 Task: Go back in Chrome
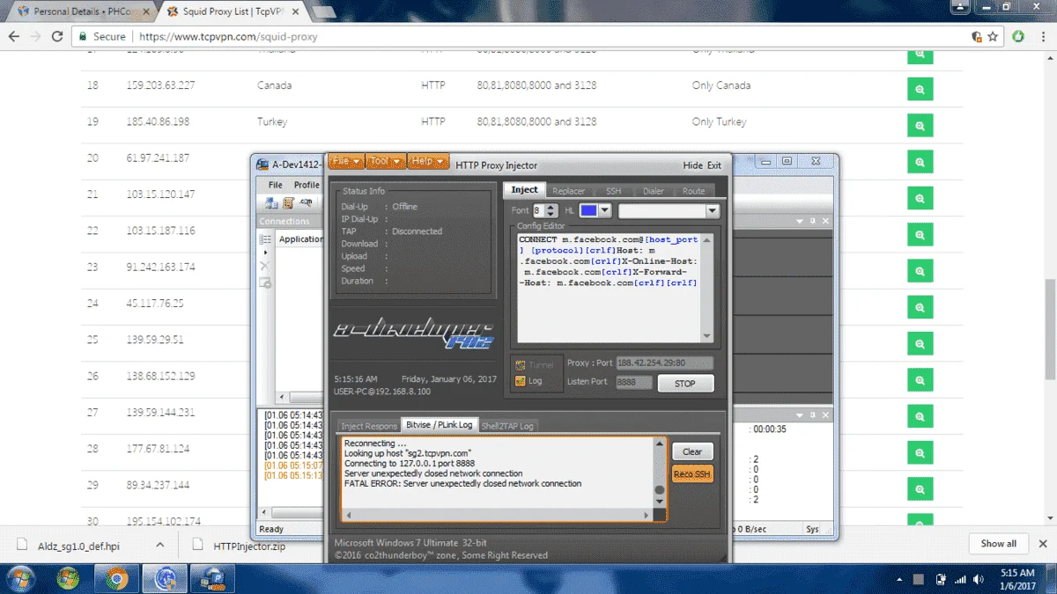point(13,37)
